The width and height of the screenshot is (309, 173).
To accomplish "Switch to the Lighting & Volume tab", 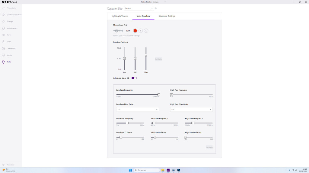I will pos(119,16).
